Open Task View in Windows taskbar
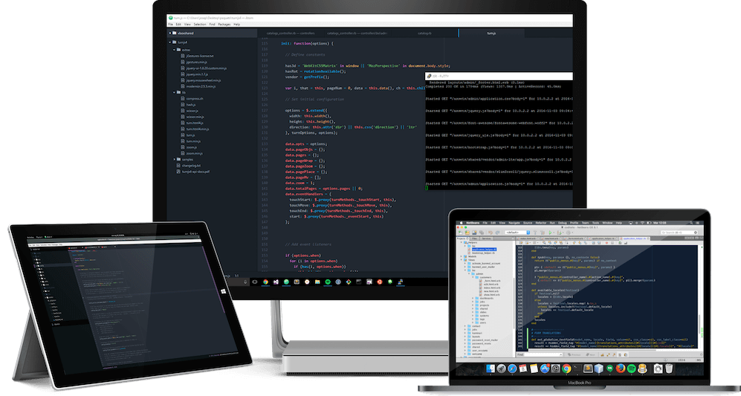This screenshot has width=741, height=396. [255, 282]
